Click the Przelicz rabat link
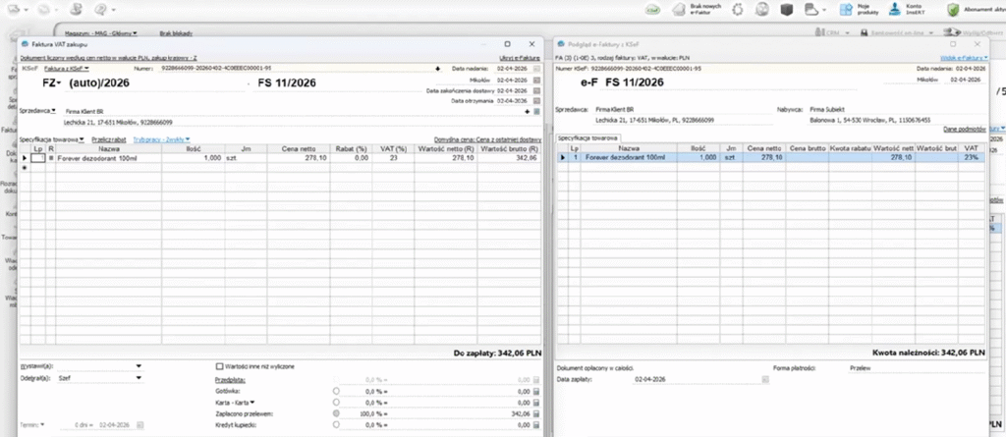The height and width of the screenshot is (437, 1006). pyautogui.click(x=108, y=140)
